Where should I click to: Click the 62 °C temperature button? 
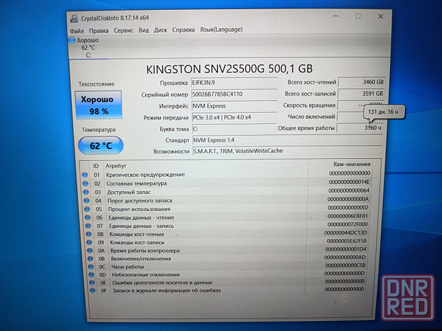100,145
